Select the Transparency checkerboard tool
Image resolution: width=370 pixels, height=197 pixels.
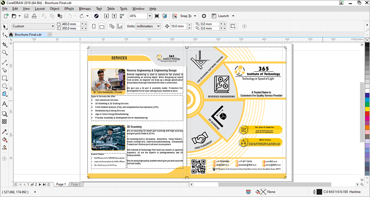(4, 122)
